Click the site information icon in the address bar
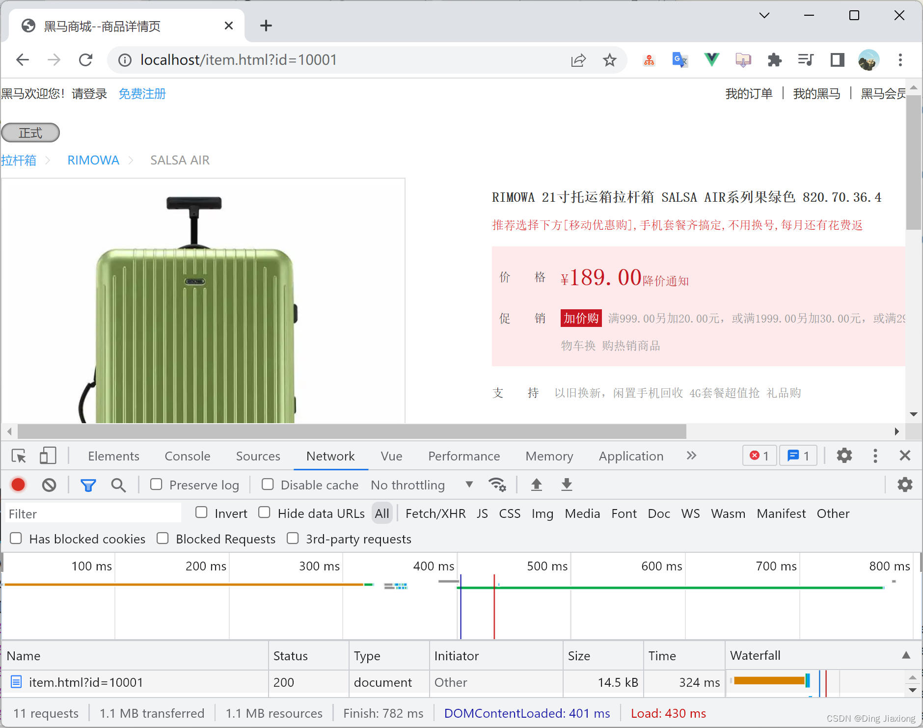This screenshot has width=923, height=728. (125, 60)
